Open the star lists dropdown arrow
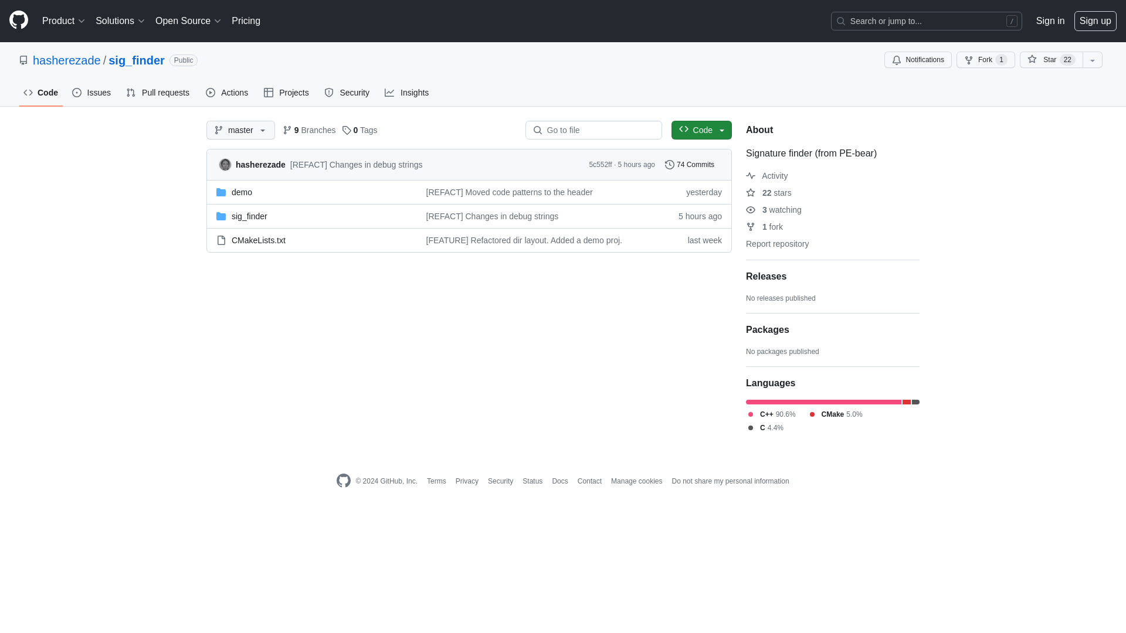Viewport: 1126px width, 633px height. pos(1093,60)
